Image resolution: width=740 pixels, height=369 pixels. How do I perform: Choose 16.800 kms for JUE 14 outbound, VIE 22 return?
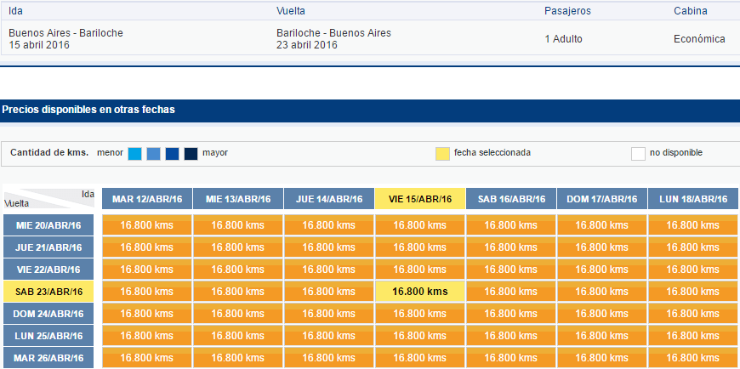[329, 270]
